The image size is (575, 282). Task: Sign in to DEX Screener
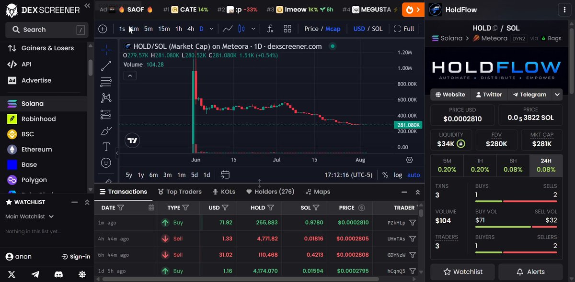(x=76, y=257)
